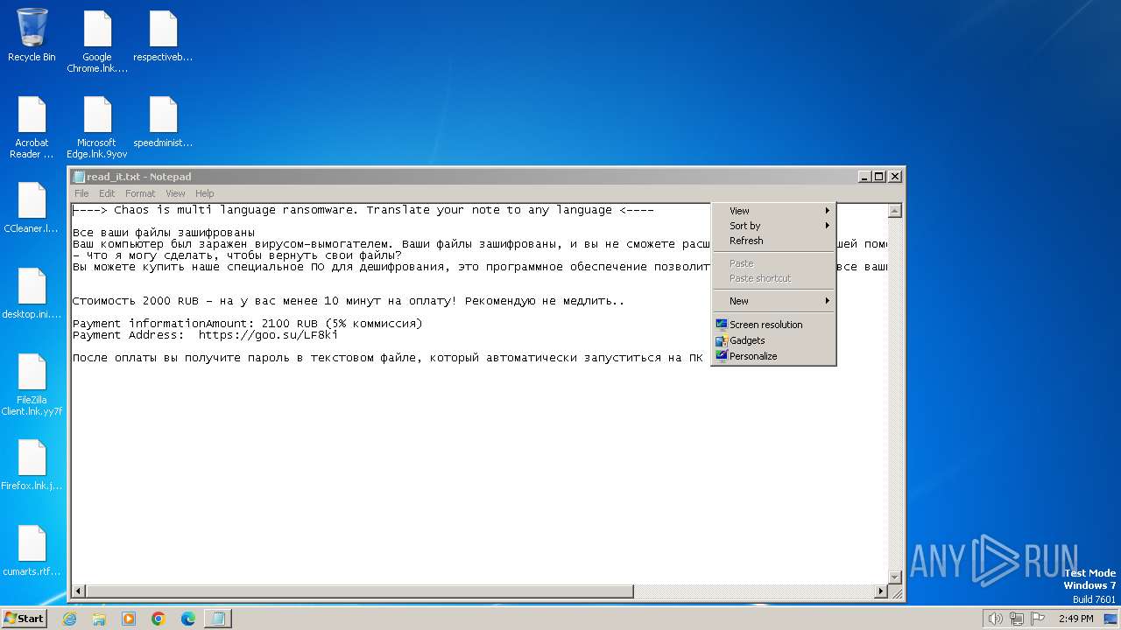The width and height of the screenshot is (1121, 630).
Task: Close the read_it.txt Notepad window
Action: click(x=895, y=176)
